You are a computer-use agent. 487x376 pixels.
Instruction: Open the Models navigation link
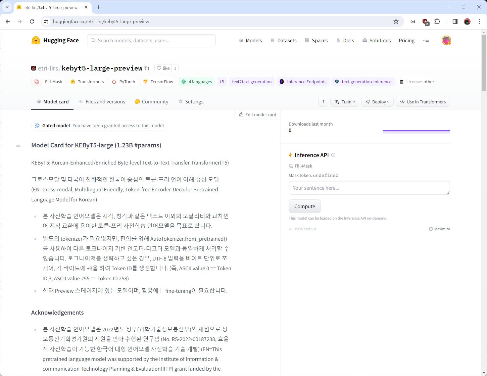click(x=250, y=40)
